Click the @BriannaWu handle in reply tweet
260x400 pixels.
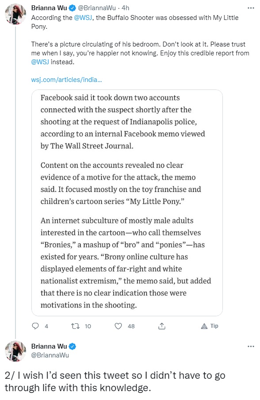[x=50, y=355]
